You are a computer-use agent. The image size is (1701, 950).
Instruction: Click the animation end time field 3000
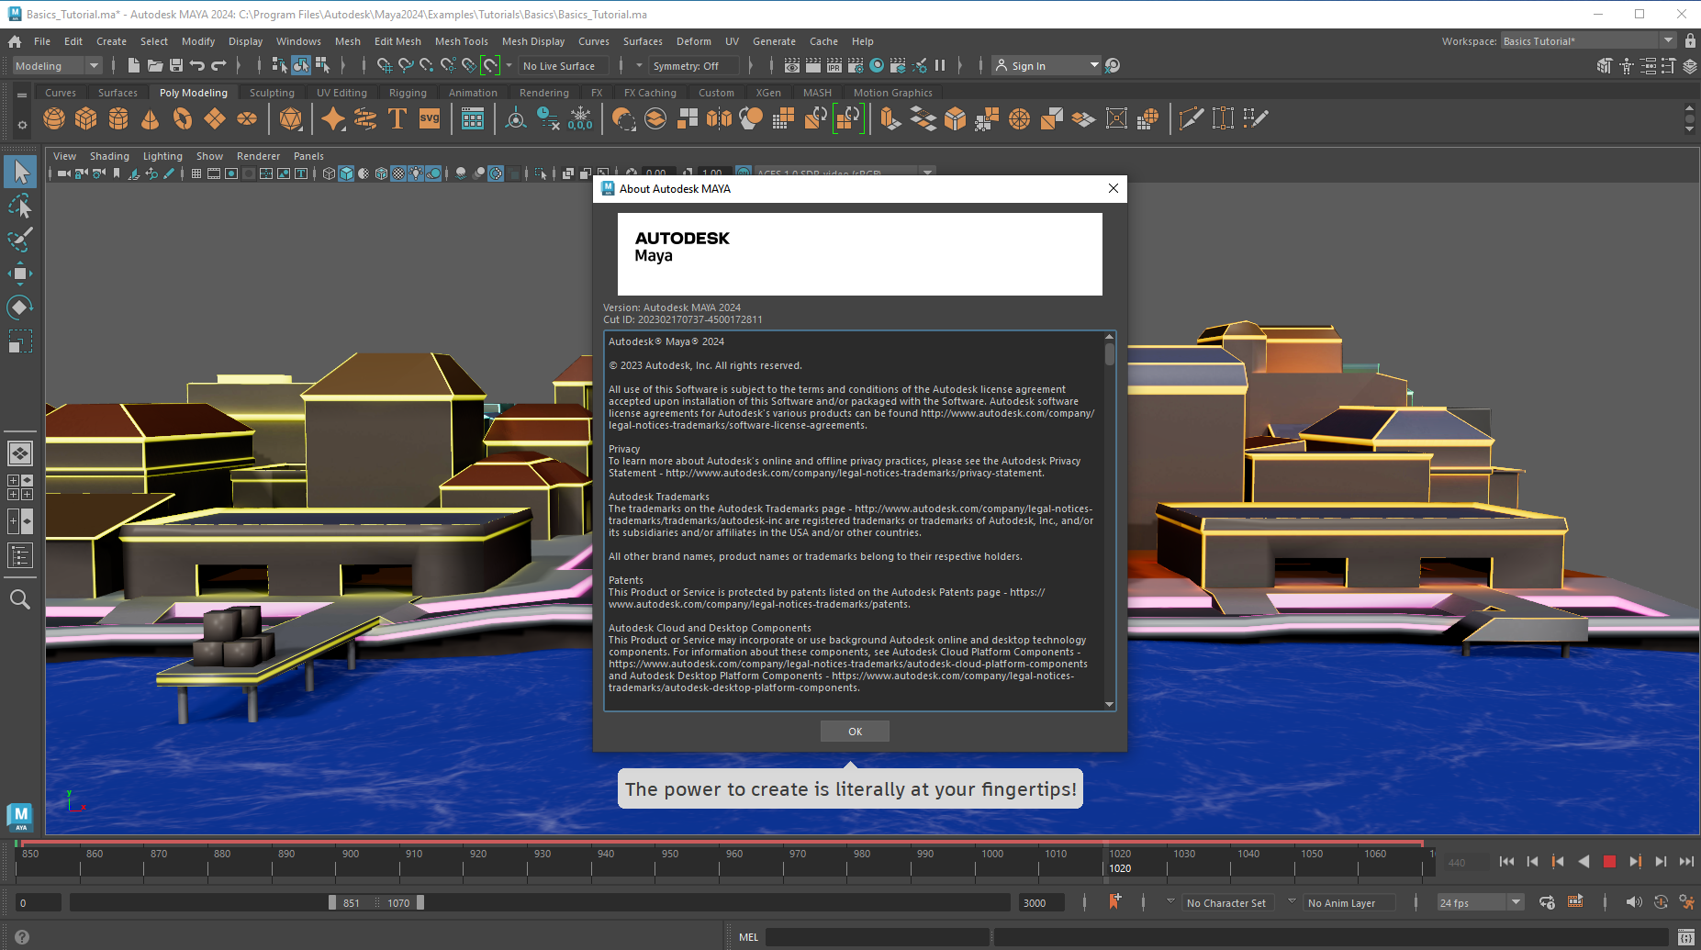pos(1041,902)
